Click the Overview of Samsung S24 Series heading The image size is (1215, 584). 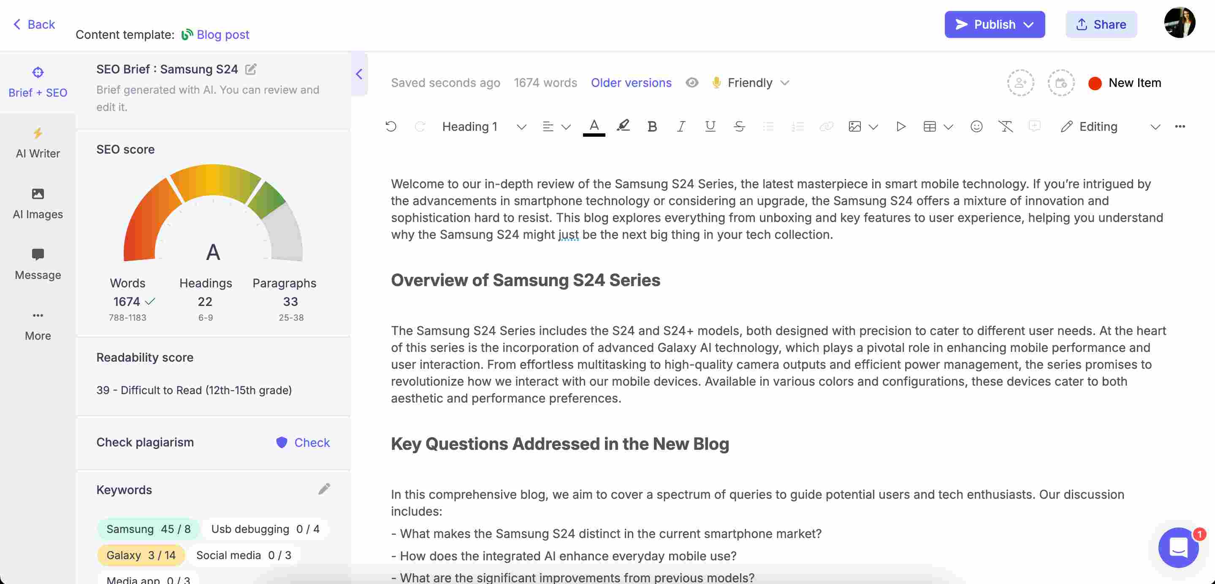[525, 280]
